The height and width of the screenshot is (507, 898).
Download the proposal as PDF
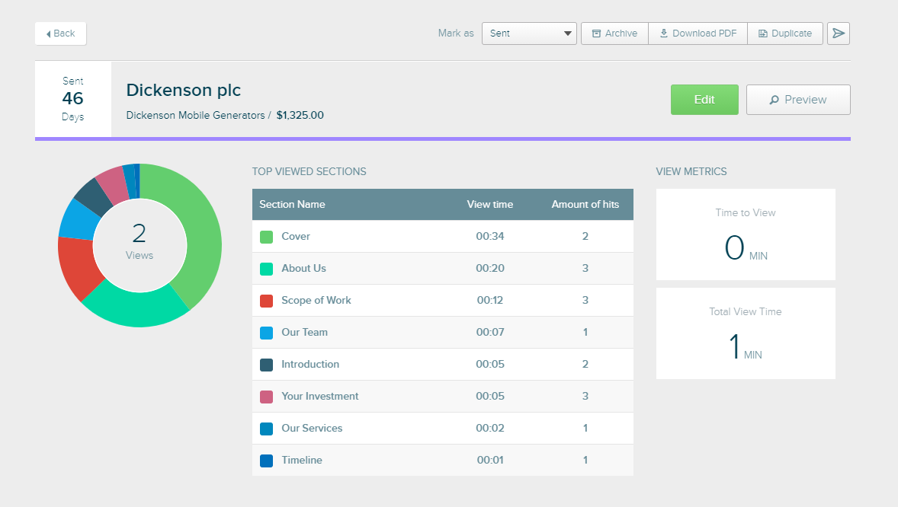698,33
